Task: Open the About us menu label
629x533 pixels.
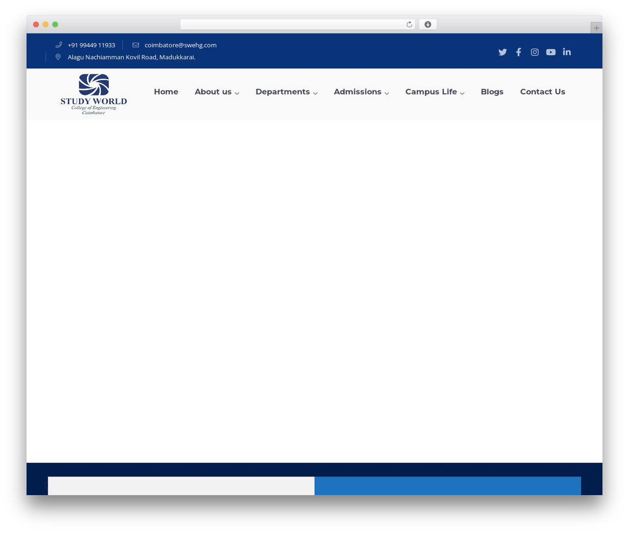Action: tap(213, 92)
